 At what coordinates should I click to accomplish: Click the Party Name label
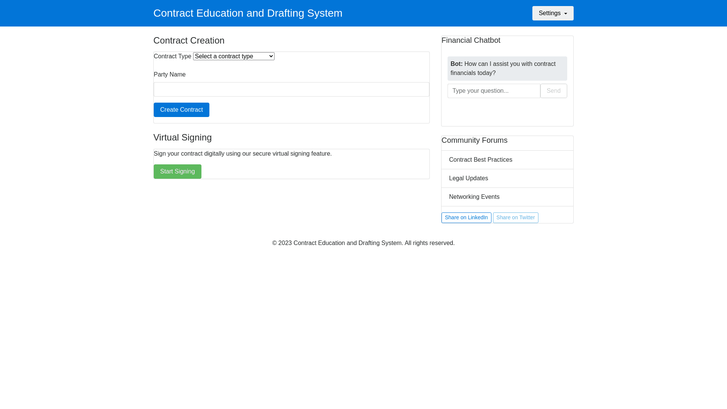[169, 75]
